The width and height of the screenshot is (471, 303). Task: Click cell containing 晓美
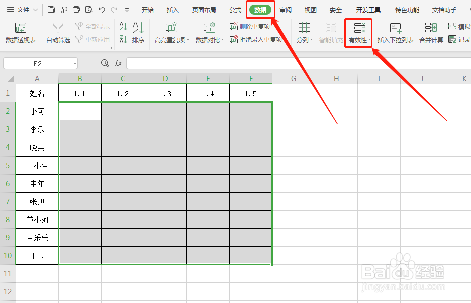(37, 147)
